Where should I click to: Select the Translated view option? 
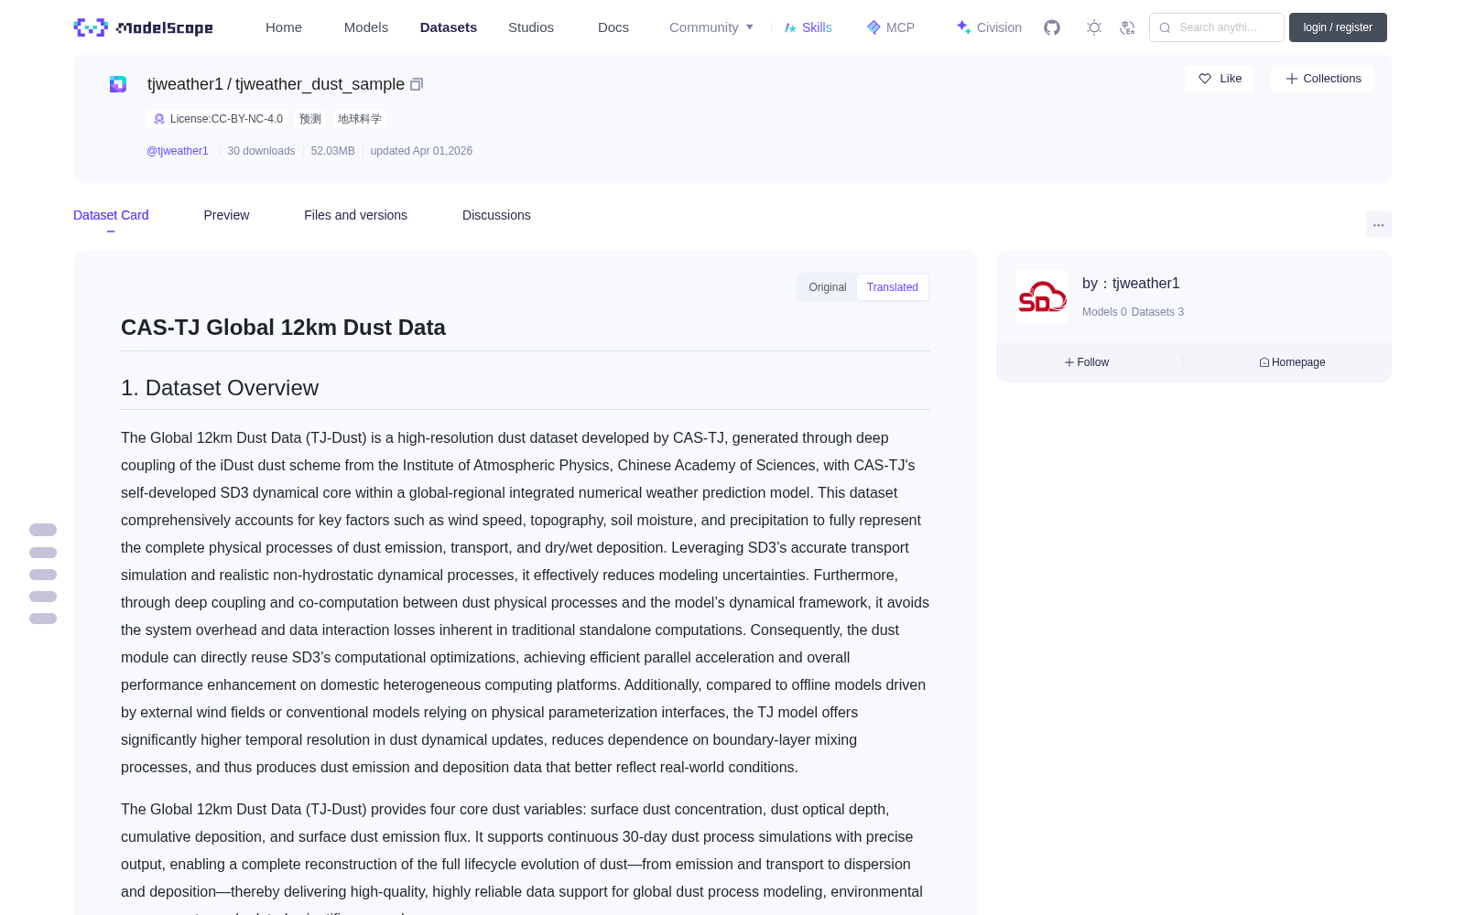893,287
